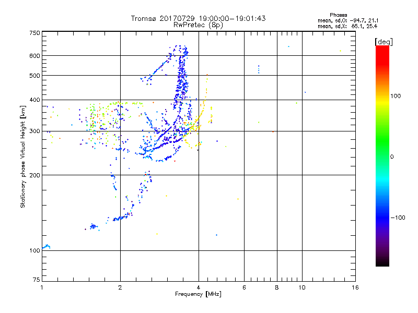The width and height of the screenshot is (418, 313).
Task: Click the isolated blue point below 4.8 MHz near 110 km
Action: coord(216,235)
